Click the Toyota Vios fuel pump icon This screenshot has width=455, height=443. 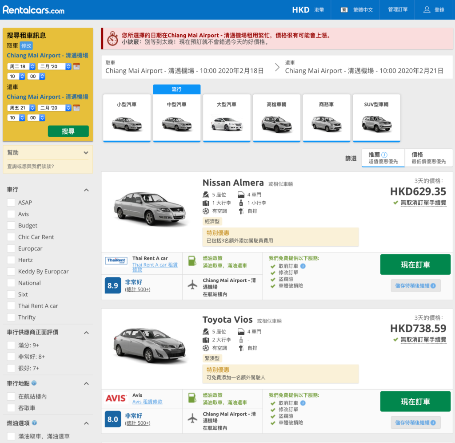192,398
